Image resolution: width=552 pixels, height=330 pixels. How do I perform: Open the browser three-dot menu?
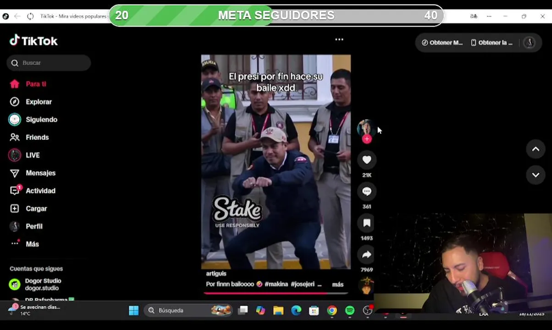489,16
